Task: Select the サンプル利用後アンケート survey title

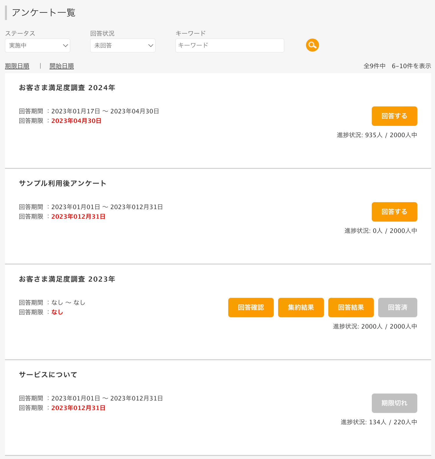Action: [63, 184]
